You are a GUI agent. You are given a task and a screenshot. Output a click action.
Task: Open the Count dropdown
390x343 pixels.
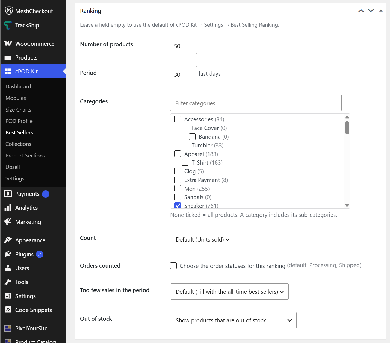click(202, 239)
